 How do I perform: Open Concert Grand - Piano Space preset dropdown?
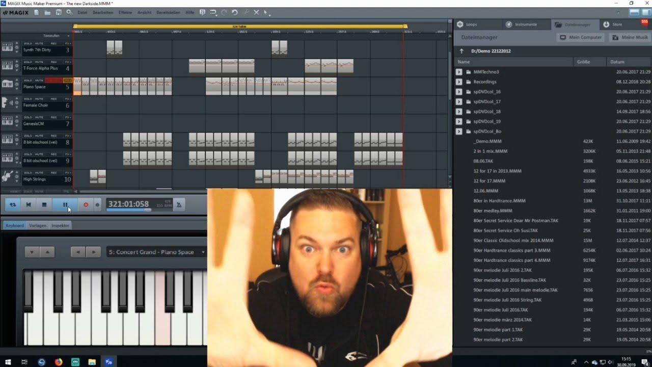[156, 252]
